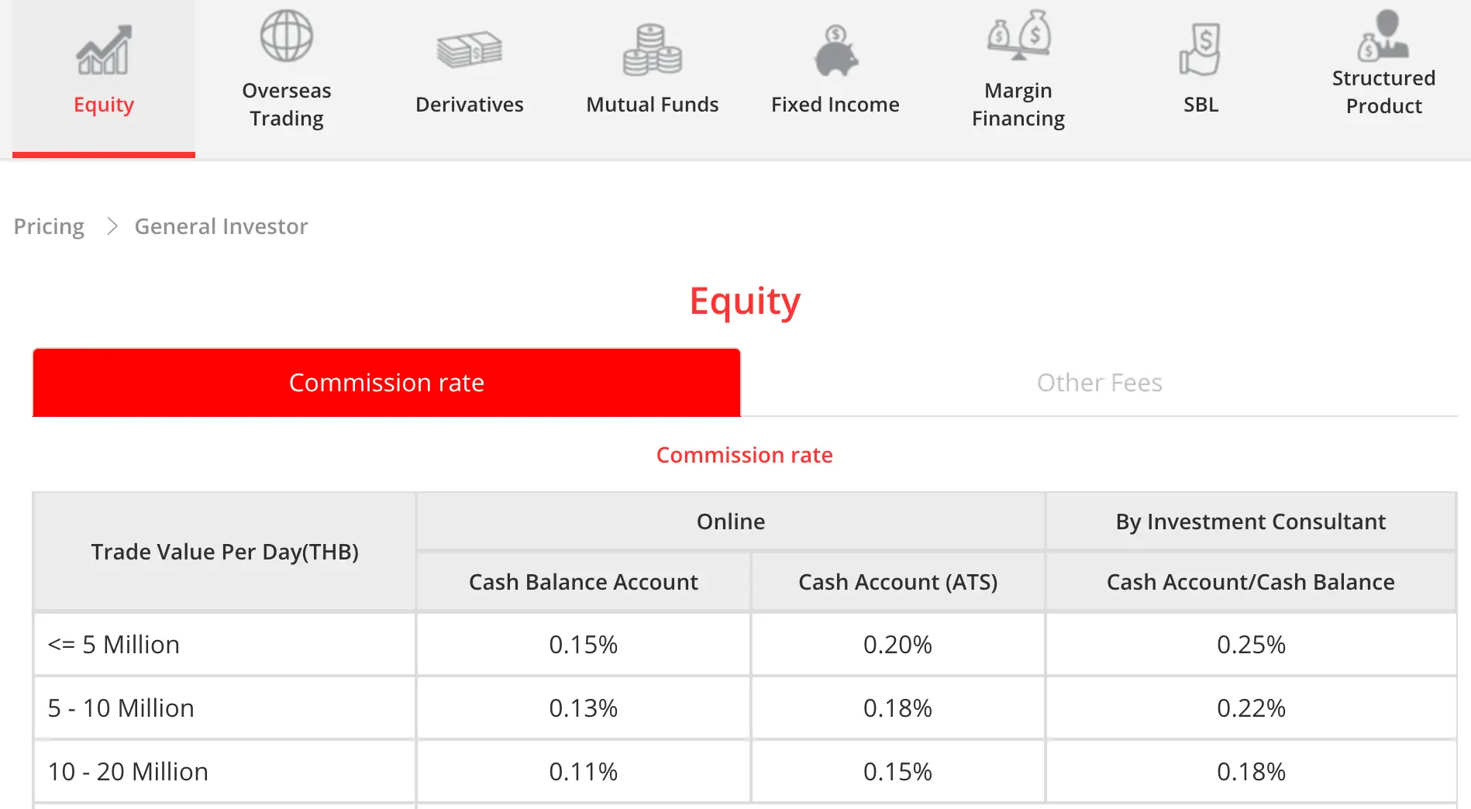Image resolution: width=1471 pixels, height=809 pixels.
Task: Click the Mutual Funds coin stack icon
Action: [652, 50]
